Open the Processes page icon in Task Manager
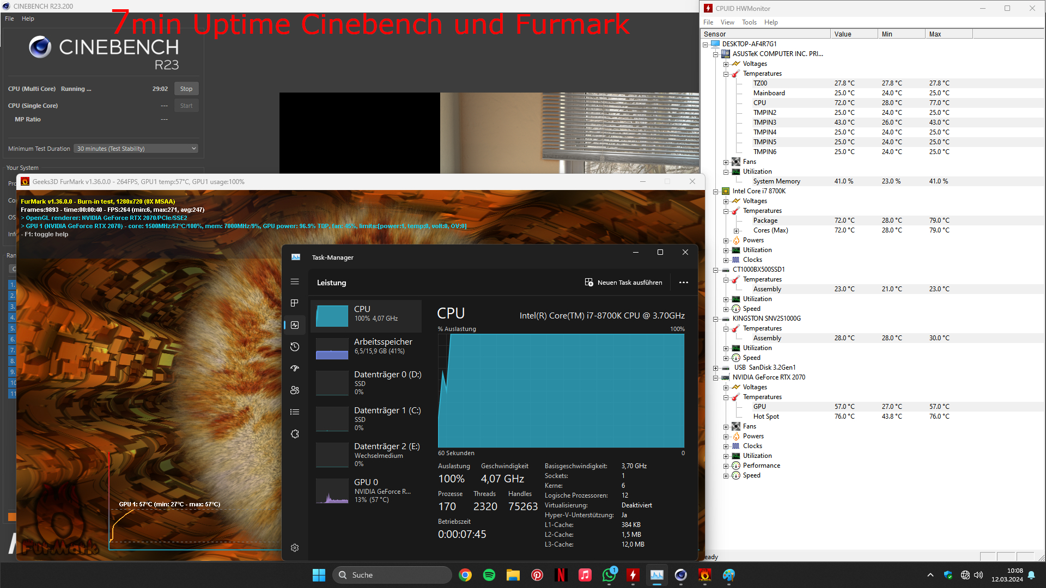Screen dimensions: 1046x588 (295, 303)
